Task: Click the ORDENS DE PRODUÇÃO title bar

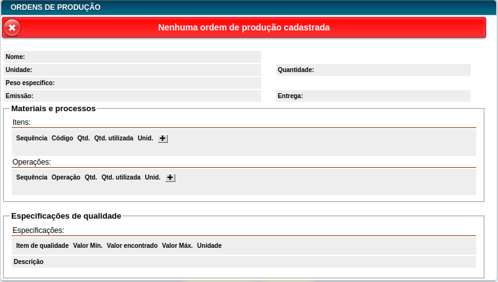Action: tap(56, 7)
